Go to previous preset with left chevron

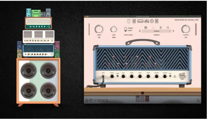140,31
